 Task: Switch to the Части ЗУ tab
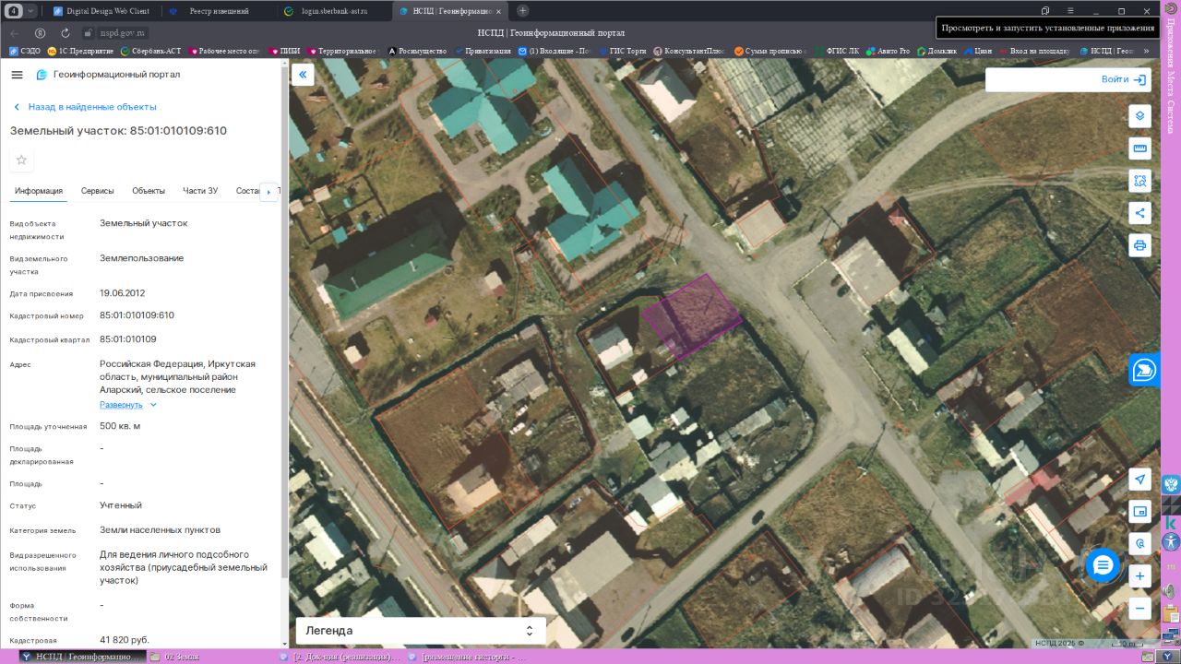click(200, 191)
